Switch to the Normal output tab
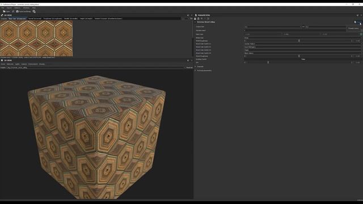This screenshot has width=363, height=204. (x=35, y=19)
